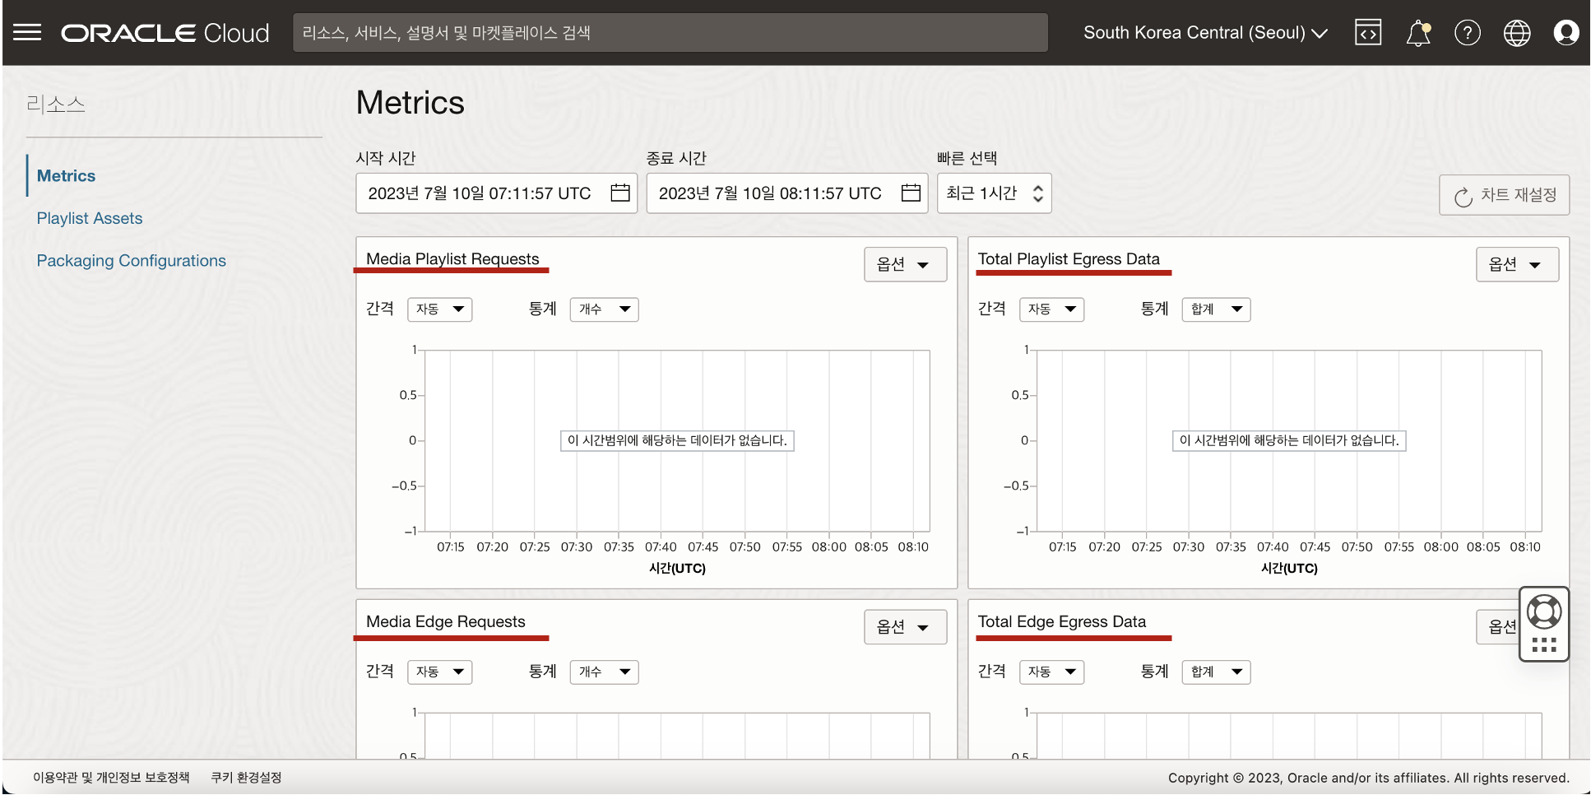Click no-data message in Media Playlist Requests chart
This screenshot has height=795, width=1591.
[677, 440]
